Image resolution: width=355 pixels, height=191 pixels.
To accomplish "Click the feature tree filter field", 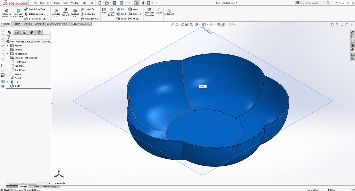I will point(28,37).
